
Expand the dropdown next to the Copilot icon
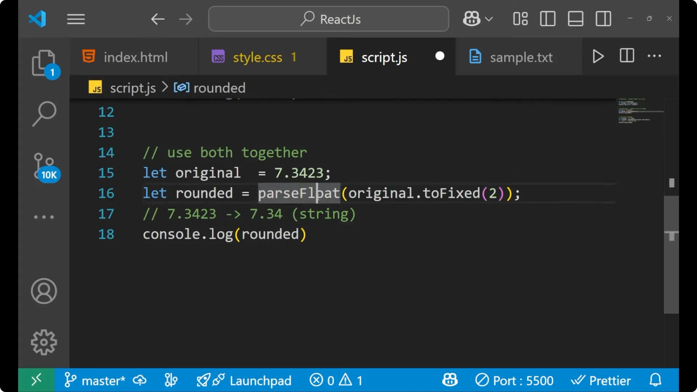click(489, 19)
